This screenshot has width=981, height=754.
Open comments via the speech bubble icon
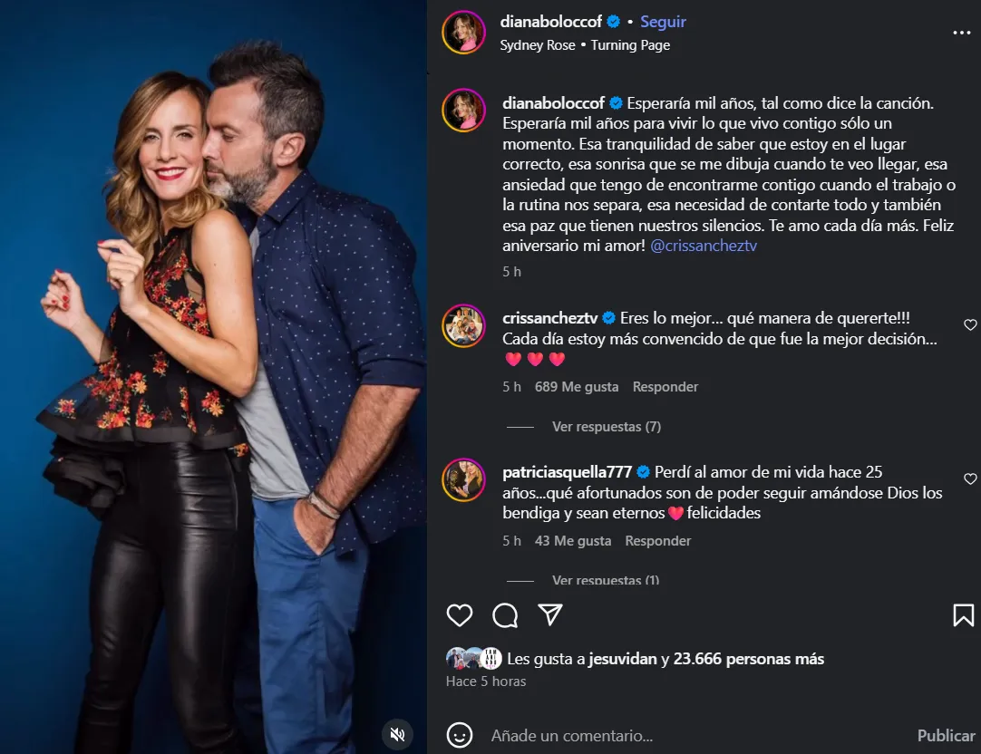pos(505,615)
